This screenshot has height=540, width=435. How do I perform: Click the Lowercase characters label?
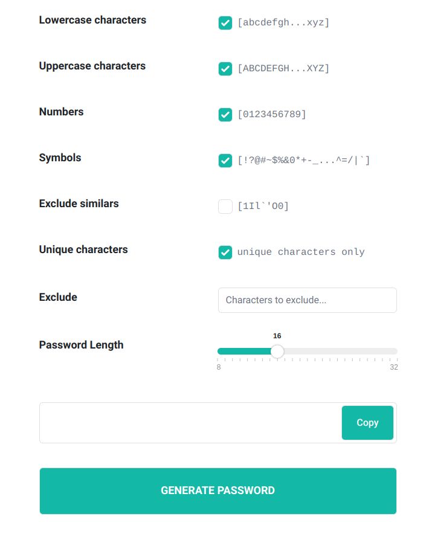click(92, 20)
